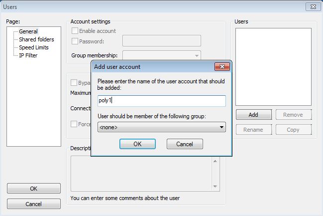This screenshot has height=216, width=323.
Task: Click the OK button below the Page tree
Action: [34, 189]
